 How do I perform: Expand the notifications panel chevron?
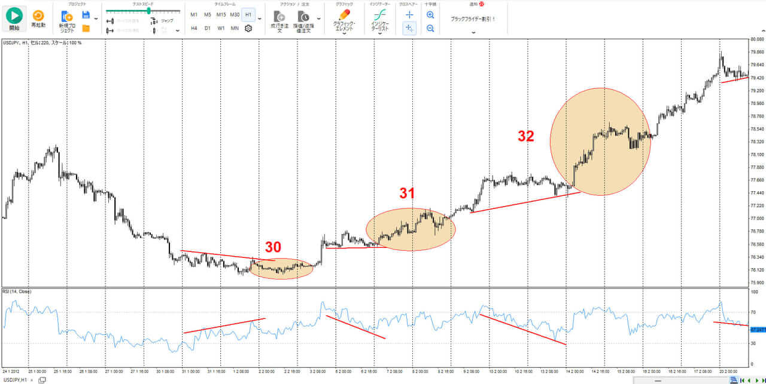(x=473, y=33)
